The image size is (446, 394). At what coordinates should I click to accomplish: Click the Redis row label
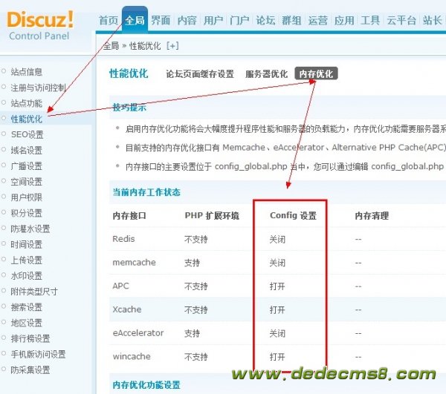[x=123, y=239]
